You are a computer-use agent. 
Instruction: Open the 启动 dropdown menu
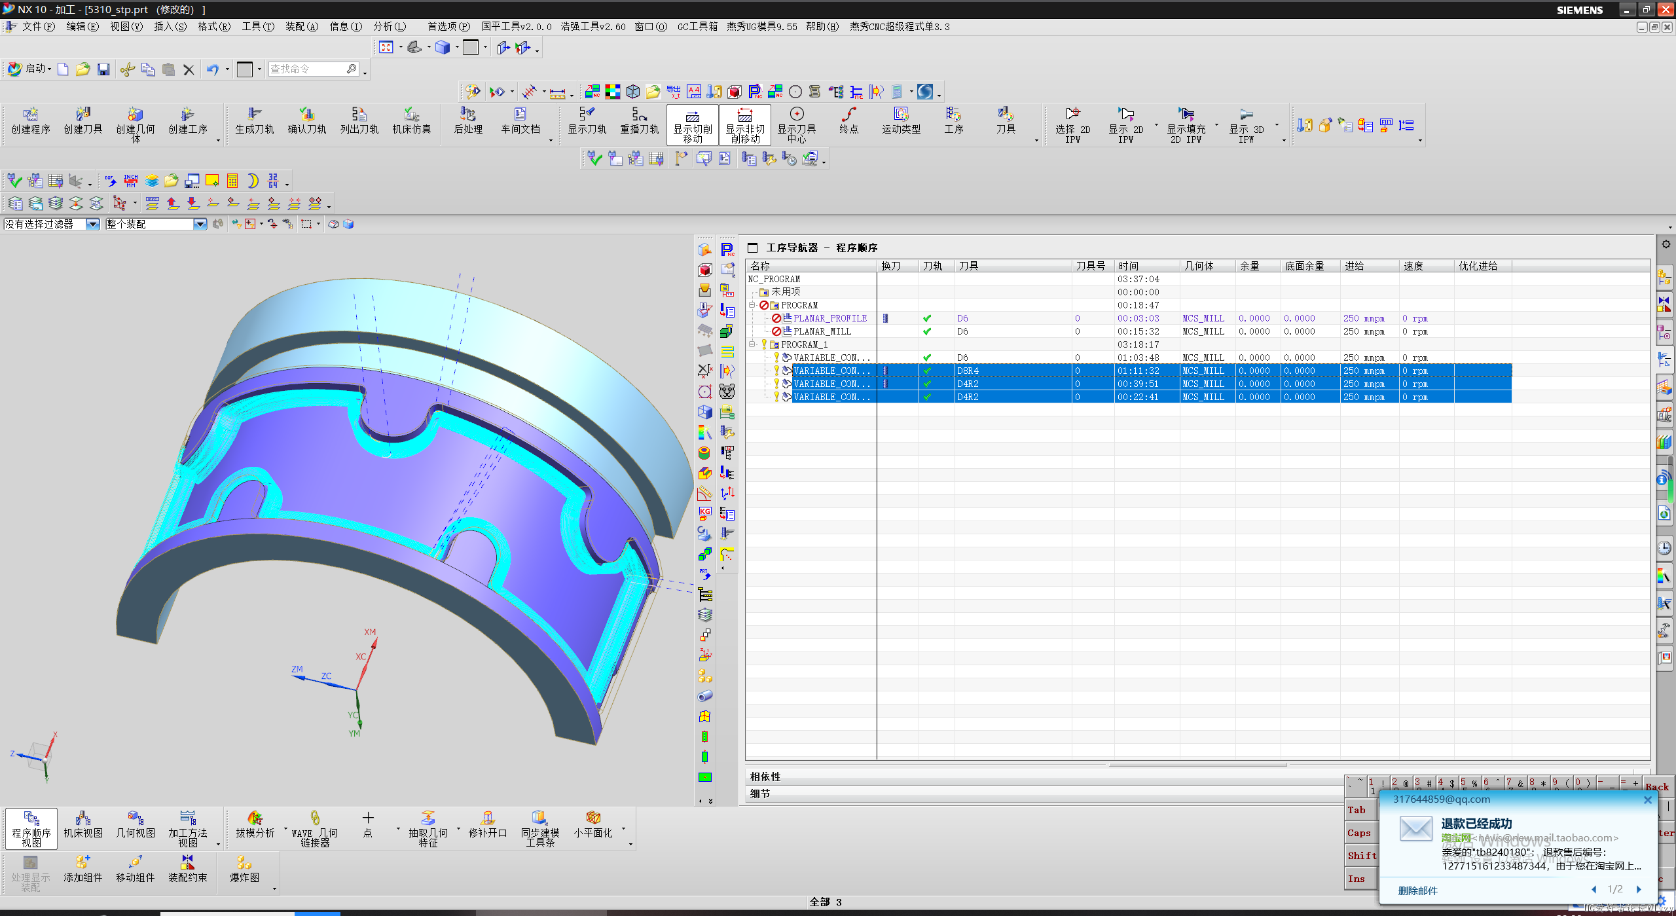coord(31,69)
